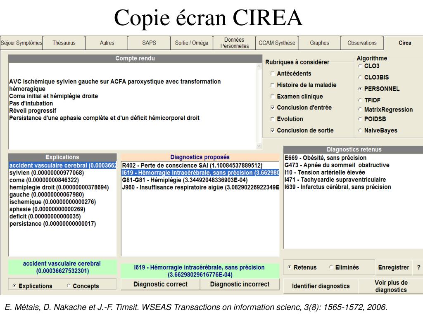Select 'hemiplegie droit' explanation row
The width and height of the screenshot is (423, 317).
[63, 187]
